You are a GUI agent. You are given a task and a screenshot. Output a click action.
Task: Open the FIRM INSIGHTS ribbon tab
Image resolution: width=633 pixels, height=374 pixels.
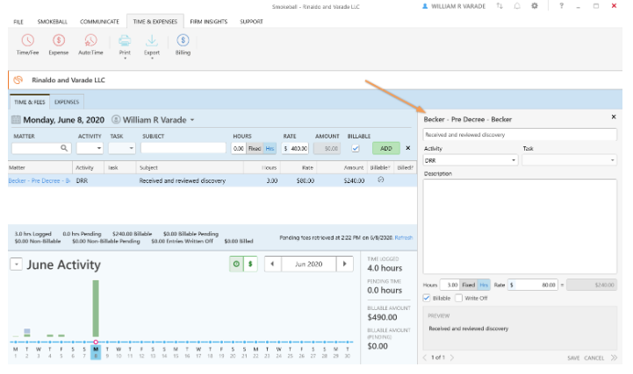pos(209,22)
